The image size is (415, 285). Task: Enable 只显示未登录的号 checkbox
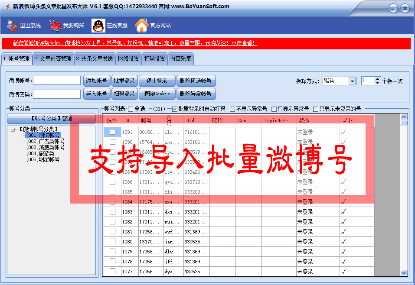[x=316, y=109]
